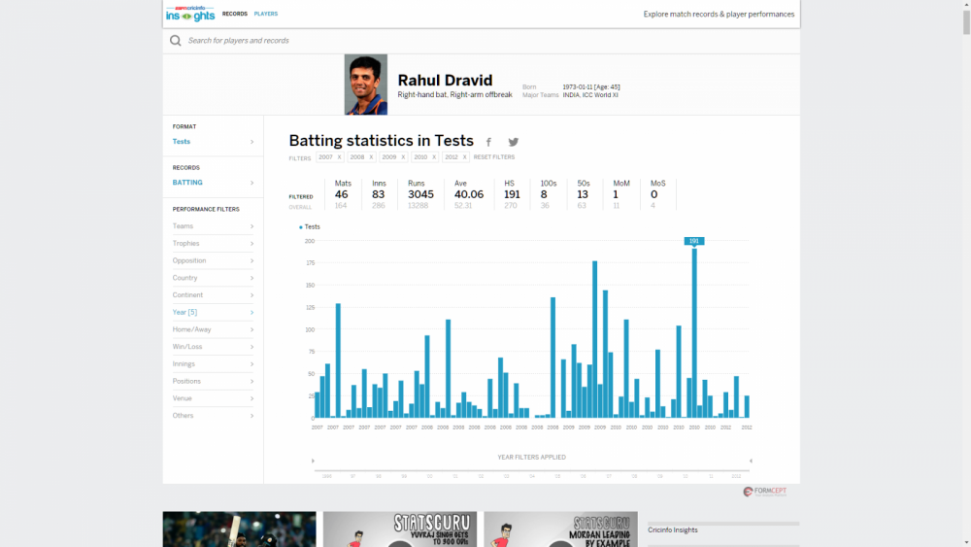Open the Records menu
Viewport: 971px width, 547px height.
tap(235, 14)
